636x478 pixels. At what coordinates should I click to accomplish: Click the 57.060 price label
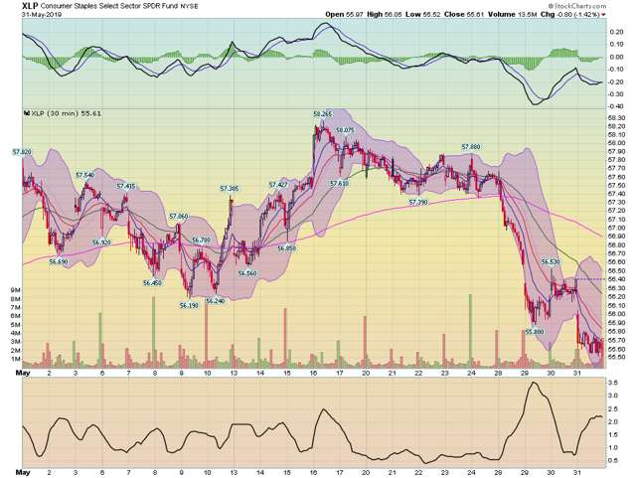[x=179, y=217]
